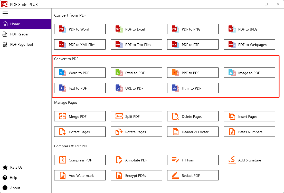The image size is (284, 193).
Task: Select the Encrypt PDFs lock icon
Action: coord(119,176)
